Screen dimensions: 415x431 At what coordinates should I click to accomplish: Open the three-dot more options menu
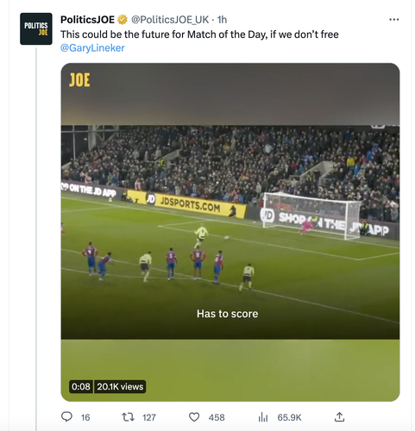click(x=393, y=20)
